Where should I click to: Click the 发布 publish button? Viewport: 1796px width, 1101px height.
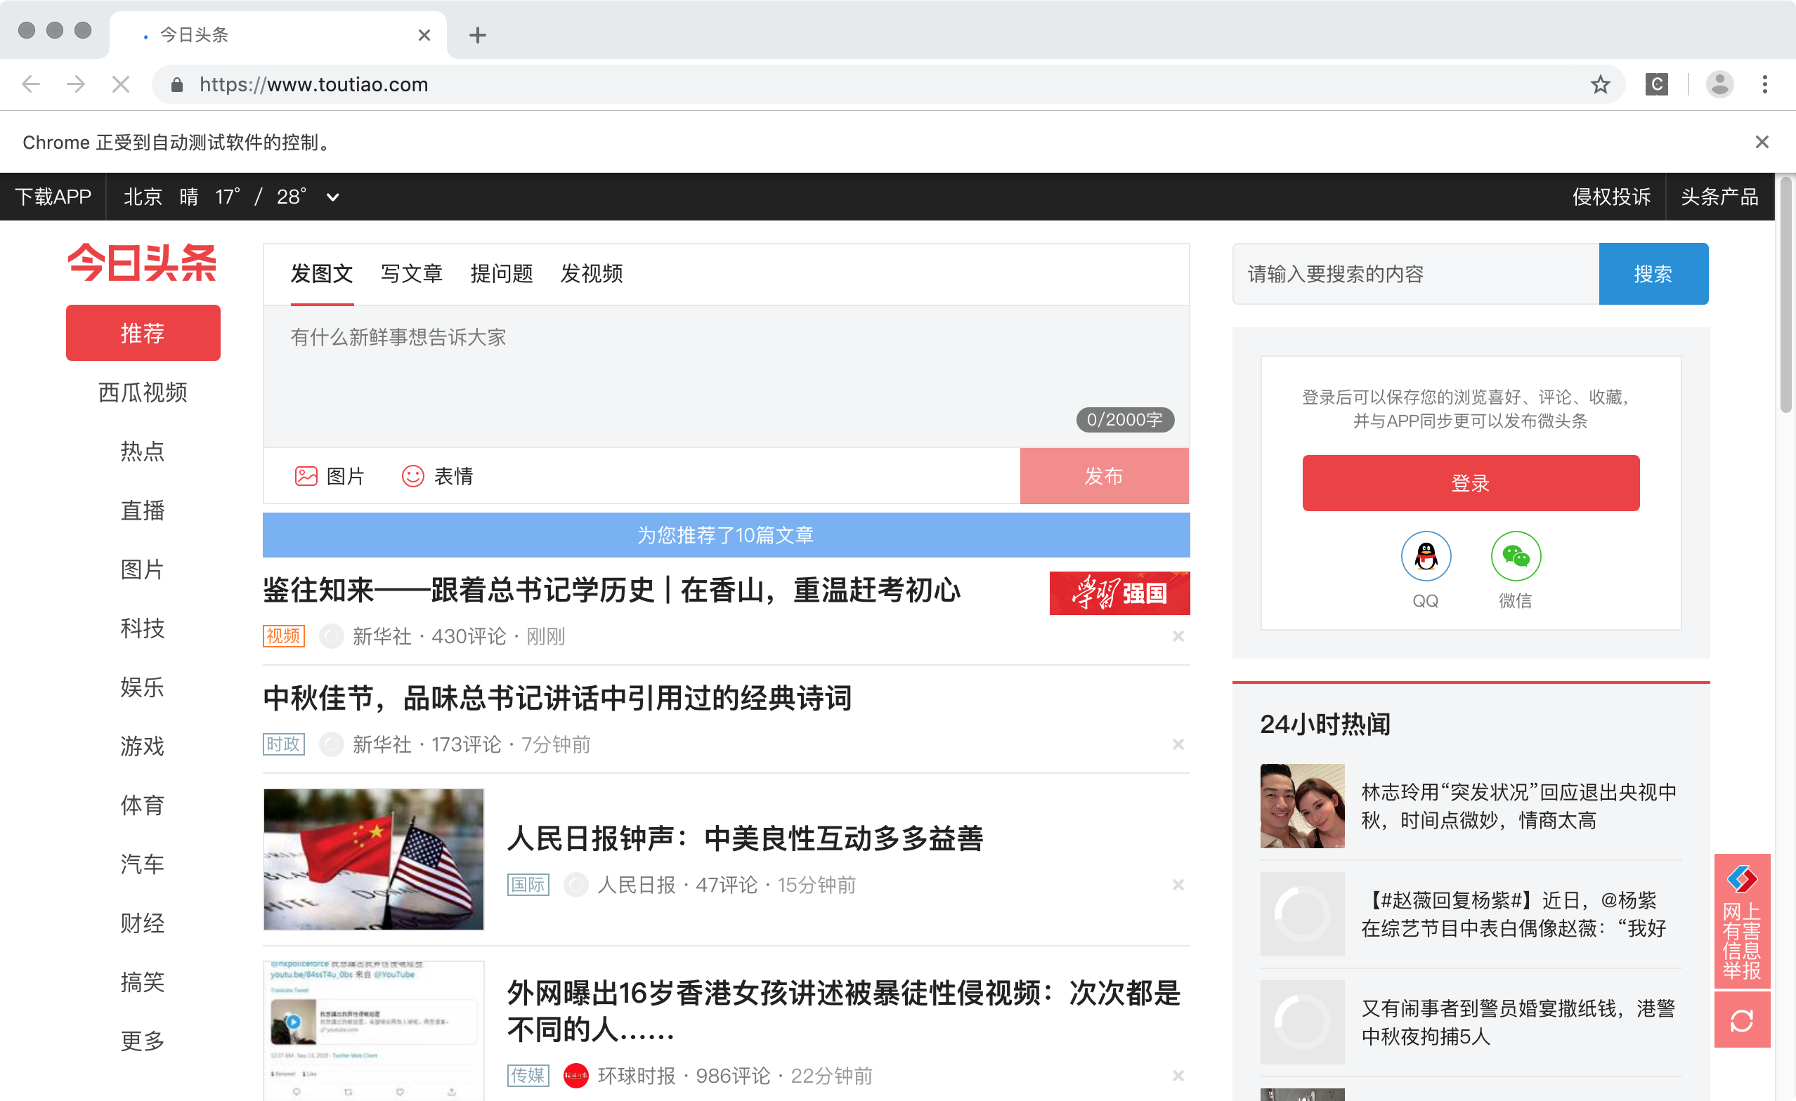tap(1105, 476)
